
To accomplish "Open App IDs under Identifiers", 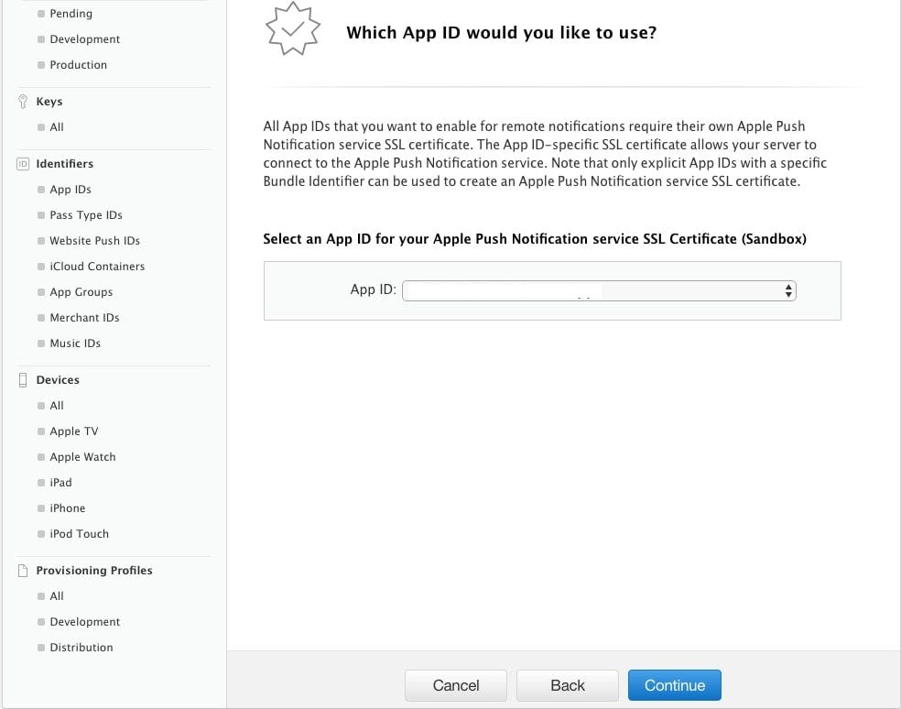I will pyautogui.click(x=71, y=190).
